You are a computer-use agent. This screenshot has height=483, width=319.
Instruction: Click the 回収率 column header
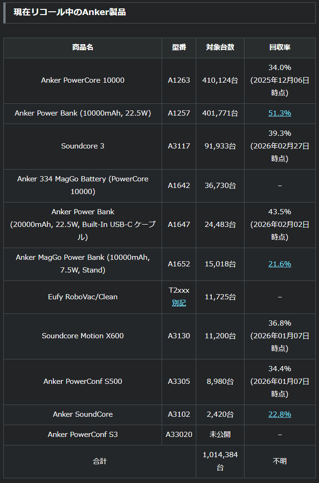point(280,47)
